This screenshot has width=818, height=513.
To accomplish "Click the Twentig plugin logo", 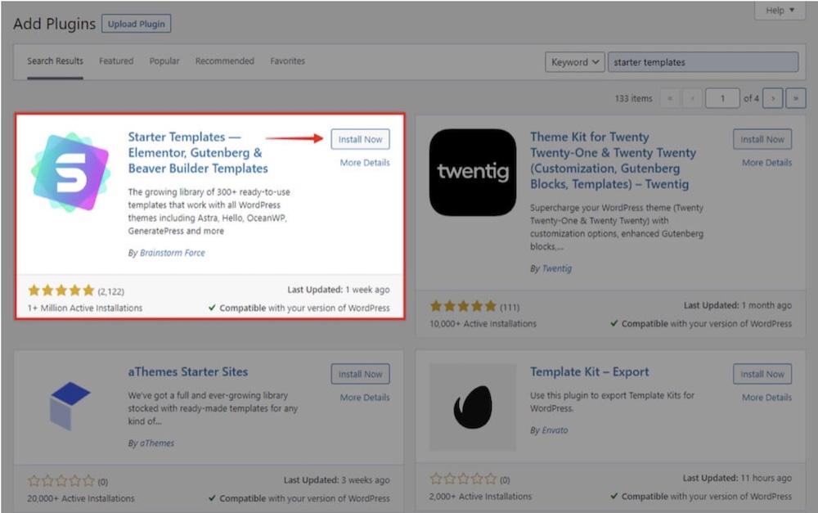I will [473, 172].
